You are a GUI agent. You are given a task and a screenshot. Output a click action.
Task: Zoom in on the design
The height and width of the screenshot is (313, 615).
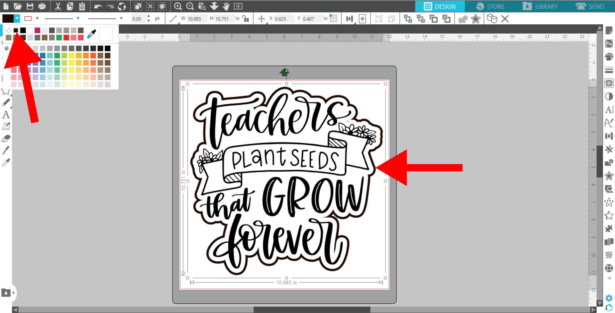click(178, 5)
